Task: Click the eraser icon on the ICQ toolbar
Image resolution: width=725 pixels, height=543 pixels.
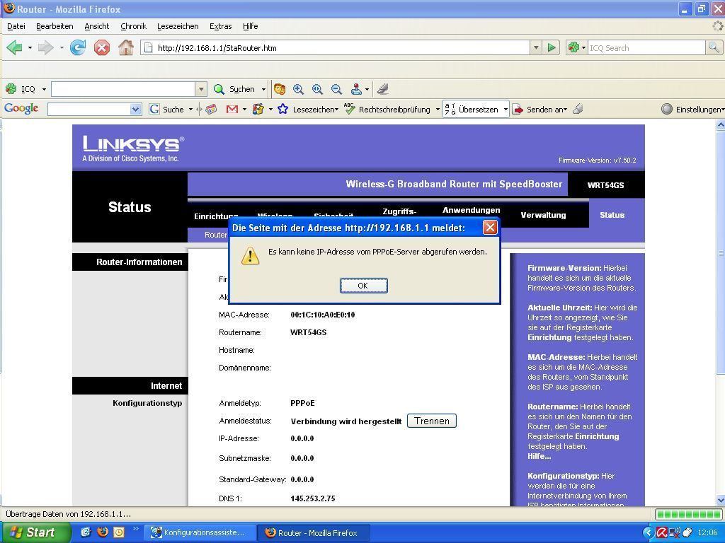Action: 383,88
